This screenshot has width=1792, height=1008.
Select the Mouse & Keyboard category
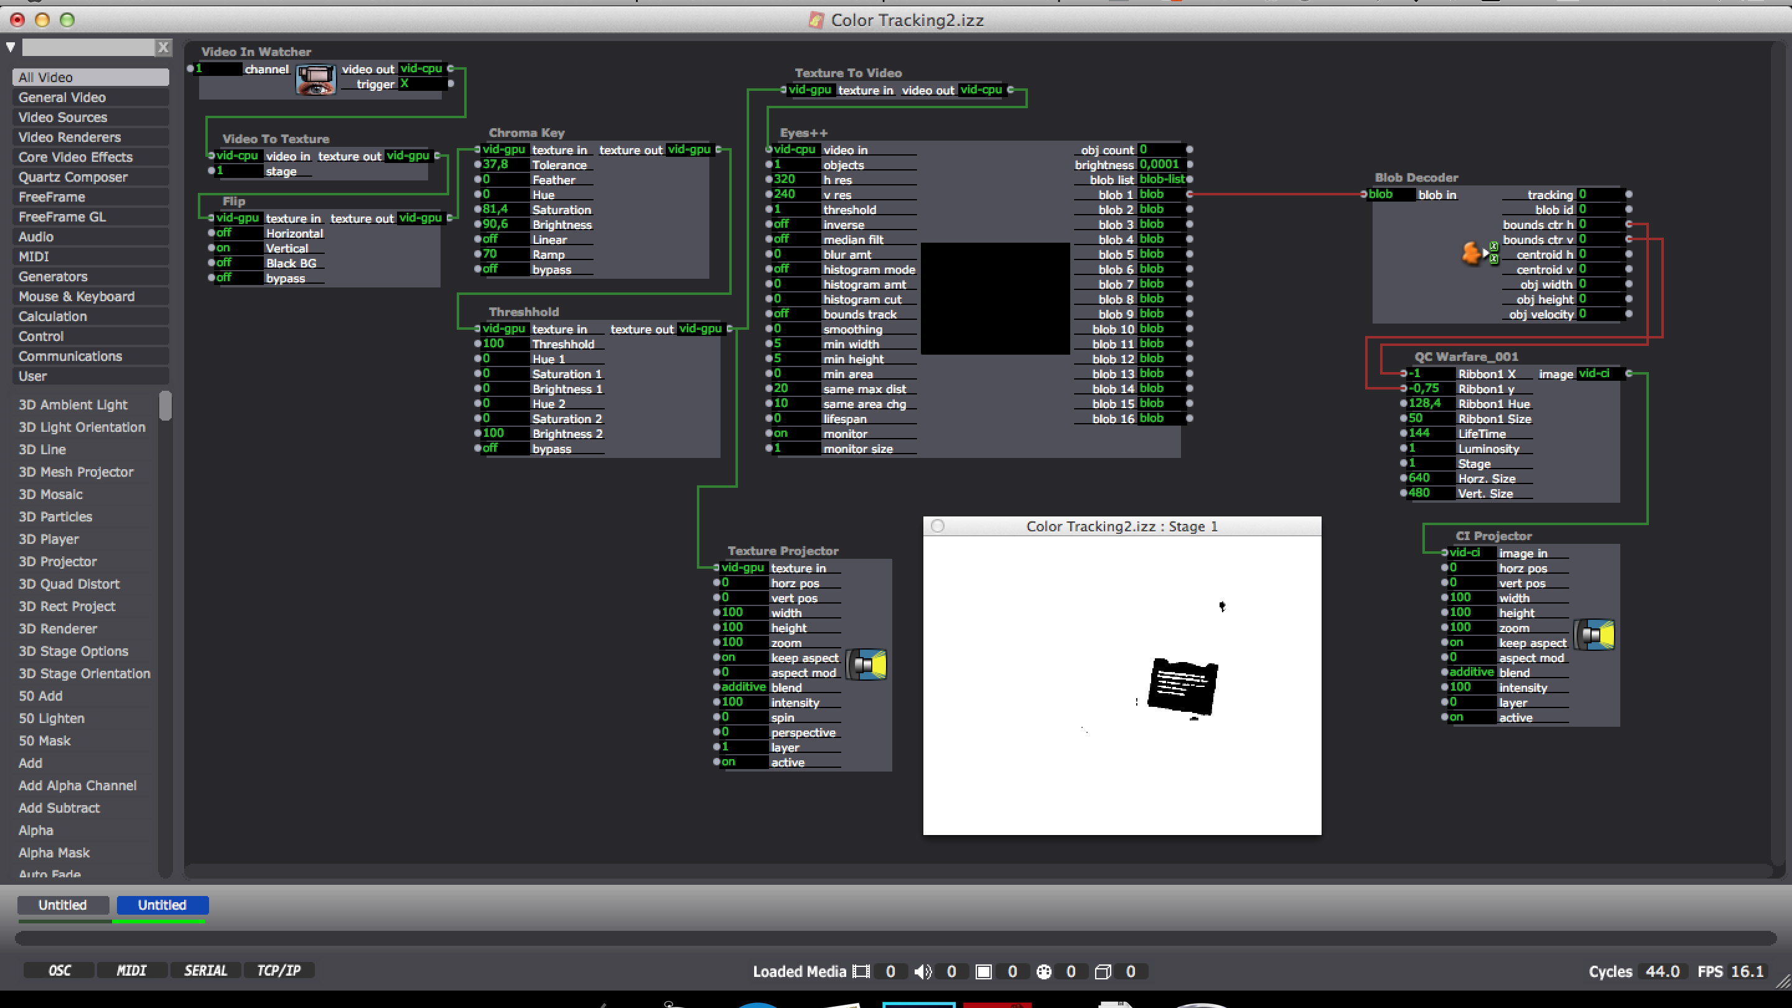[90, 296]
